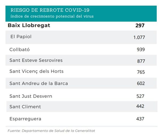
Task: Click the 'Sant Just Desvern' label
Action: coord(31,96)
